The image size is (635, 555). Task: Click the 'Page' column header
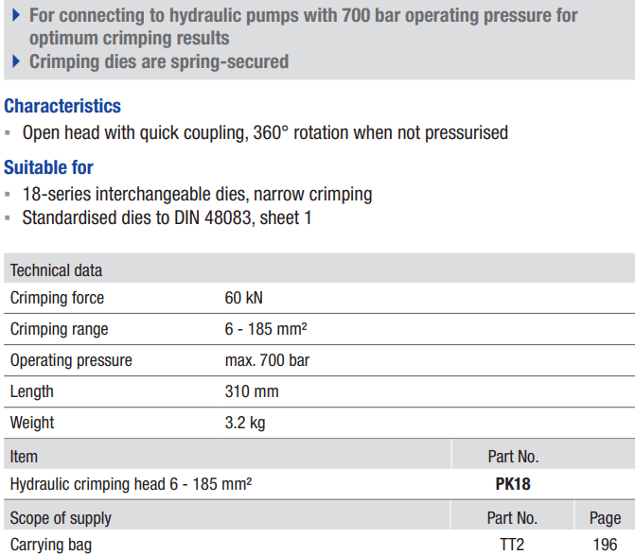point(605,518)
